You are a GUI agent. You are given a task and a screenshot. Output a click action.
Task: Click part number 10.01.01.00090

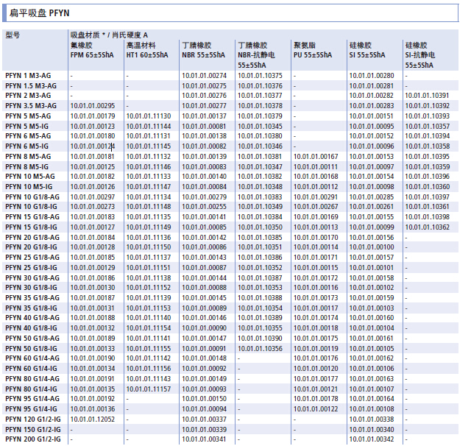point(205,328)
